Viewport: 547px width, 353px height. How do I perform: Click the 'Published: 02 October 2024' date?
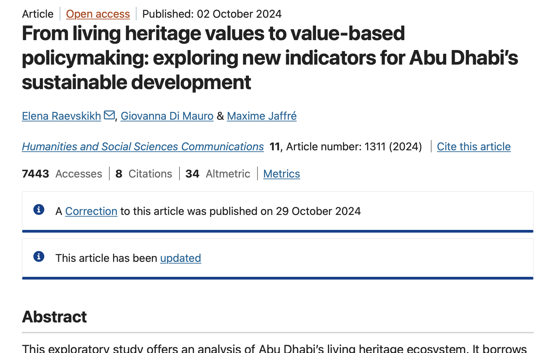[x=212, y=14]
